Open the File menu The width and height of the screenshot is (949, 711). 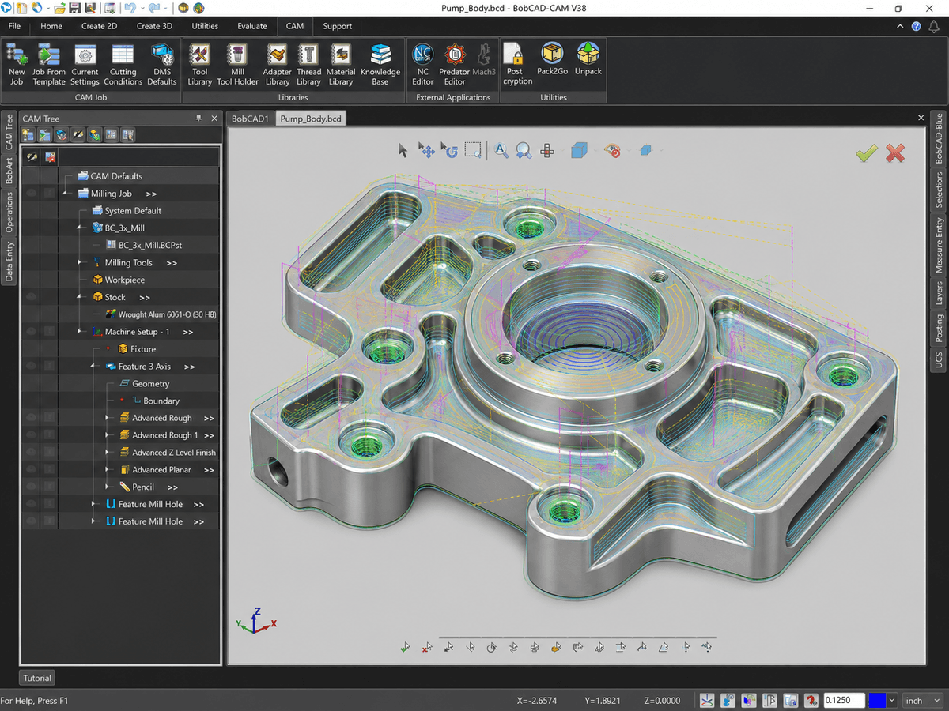click(14, 26)
